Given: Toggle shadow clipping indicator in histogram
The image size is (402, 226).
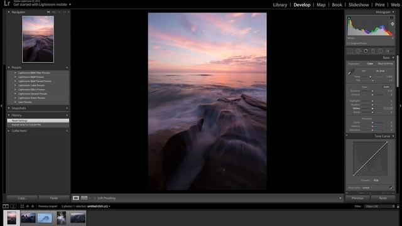Looking at the screenshot, I should coord(349,18).
